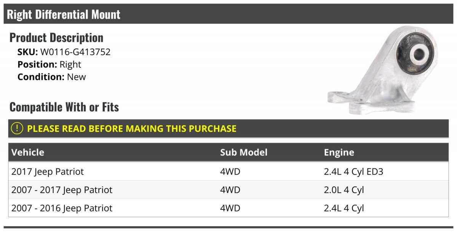Select the 2007 - 2016 Jeep Patriot row
Viewport: 457px width, 232px height.
coord(62,208)
